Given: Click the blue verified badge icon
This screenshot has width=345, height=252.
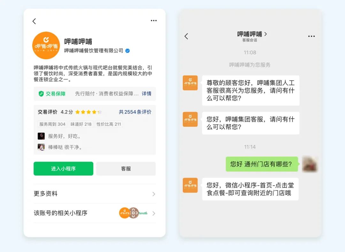Looking at the screenshot, I should pos(127,51).
